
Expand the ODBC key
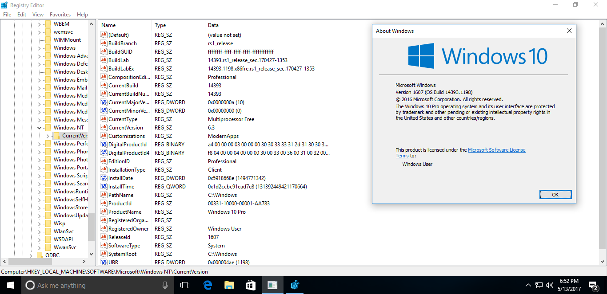click(x=31, y=255)
